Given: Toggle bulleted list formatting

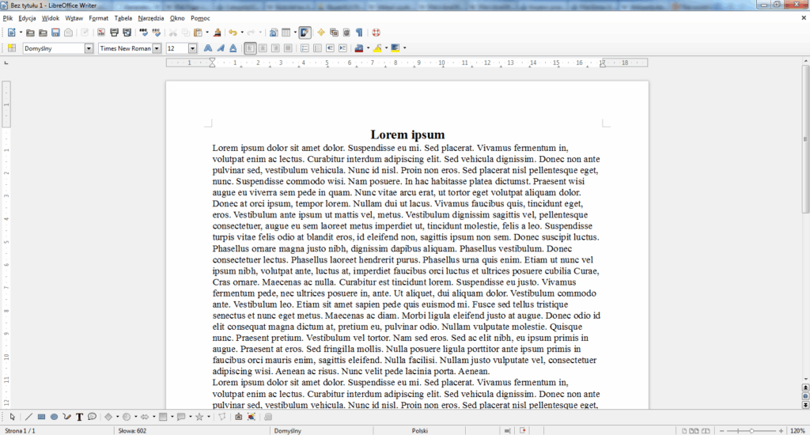Looking at the screenshot, I should [317, 48].
